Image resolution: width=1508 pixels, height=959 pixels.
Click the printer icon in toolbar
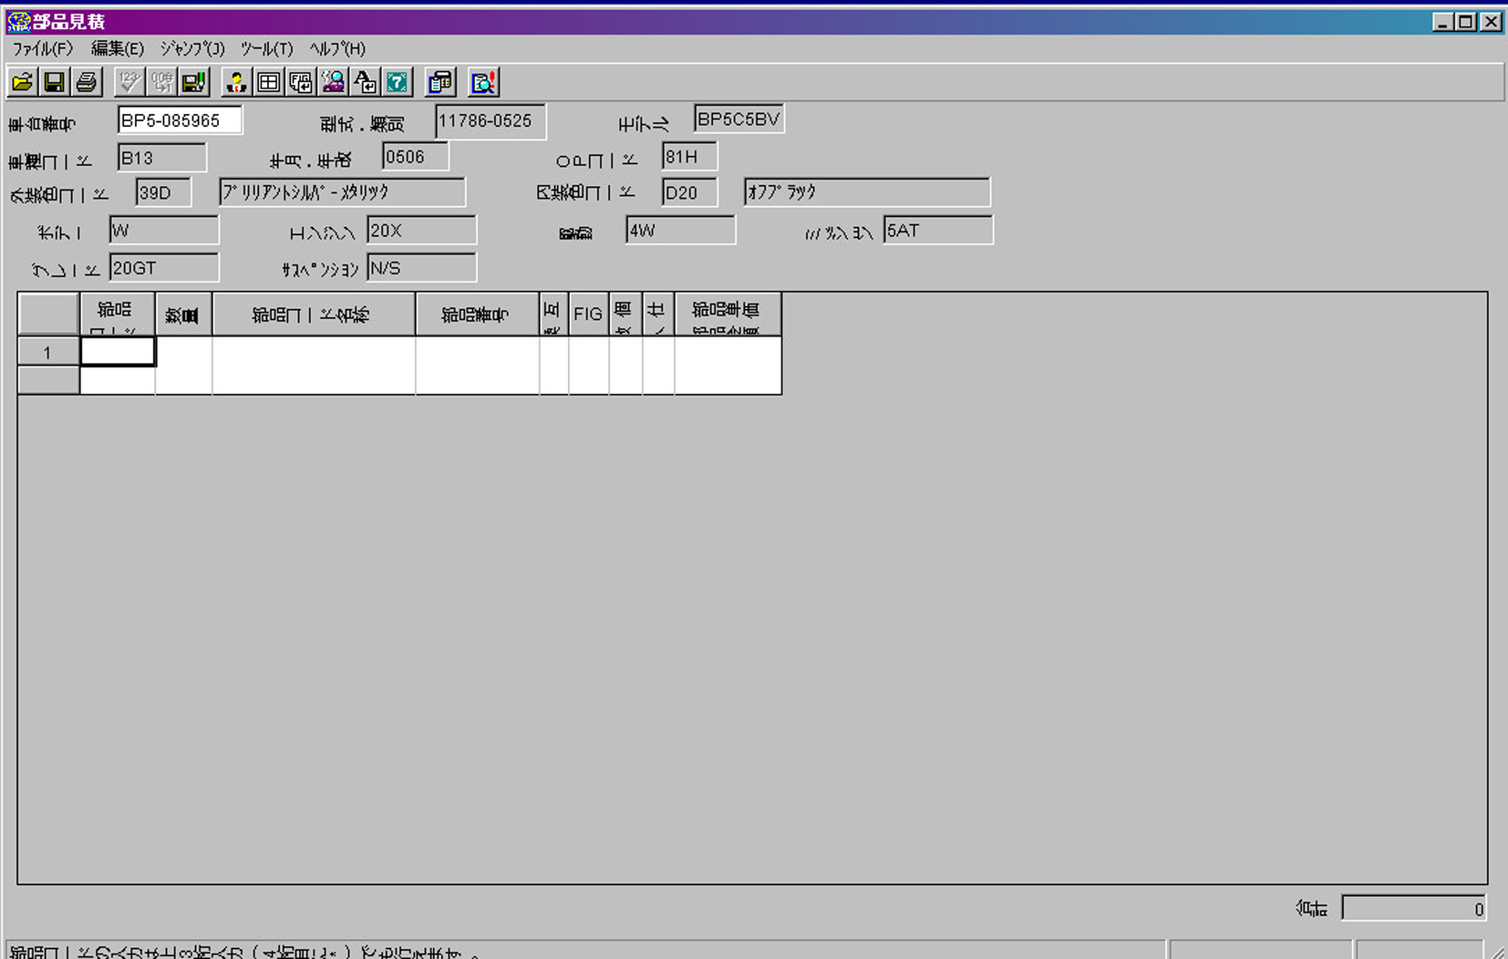point(87,83)
